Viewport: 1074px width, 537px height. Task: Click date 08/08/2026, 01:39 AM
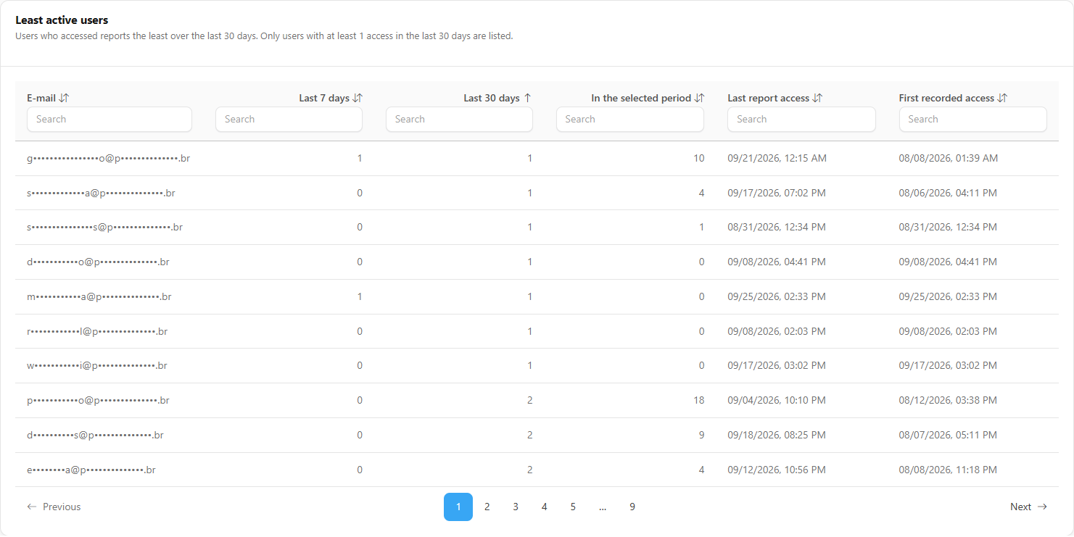949,158
